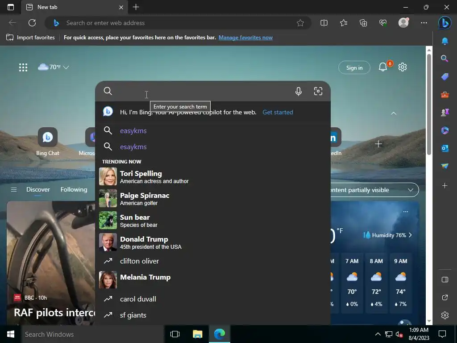
Task: Open the feed hamburger menu
Action: point(14,190)
